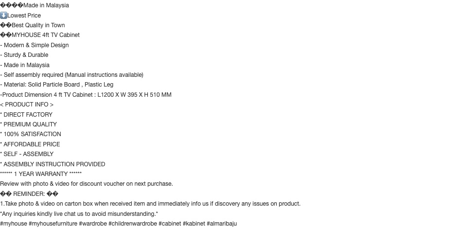
Task: Click the 'Best Quality in Town' line
Action: point(33,25)
